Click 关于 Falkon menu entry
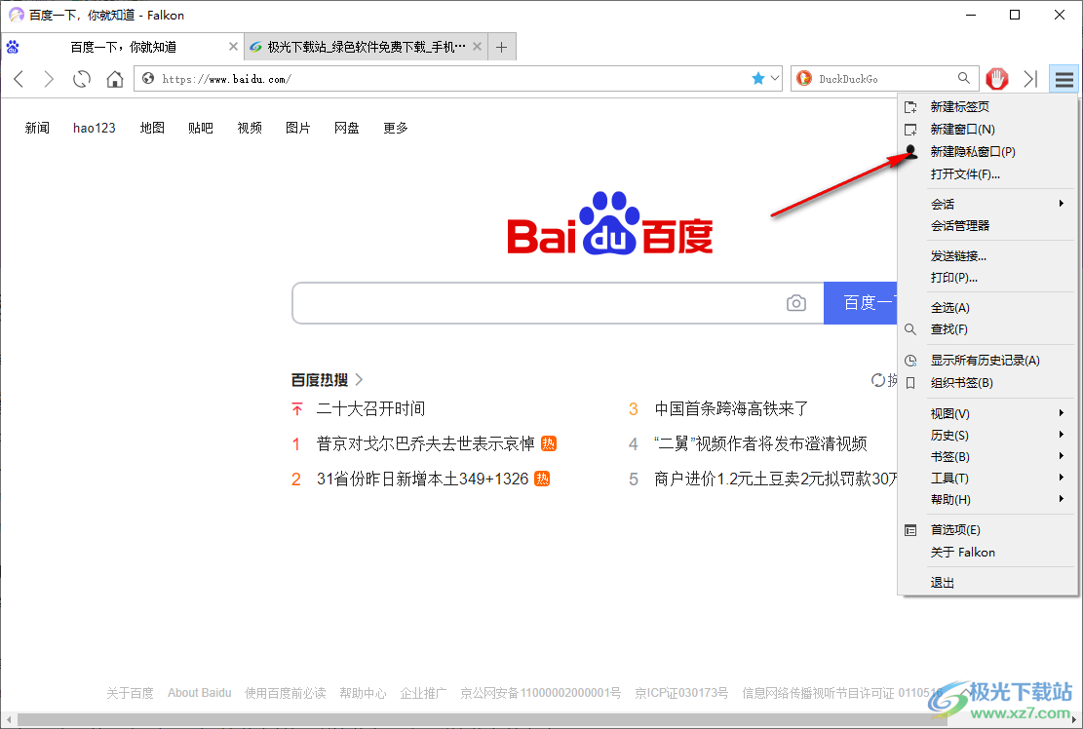Viewport: 1083px width, 729px height. pyautogui.click(x=987, y=553)
